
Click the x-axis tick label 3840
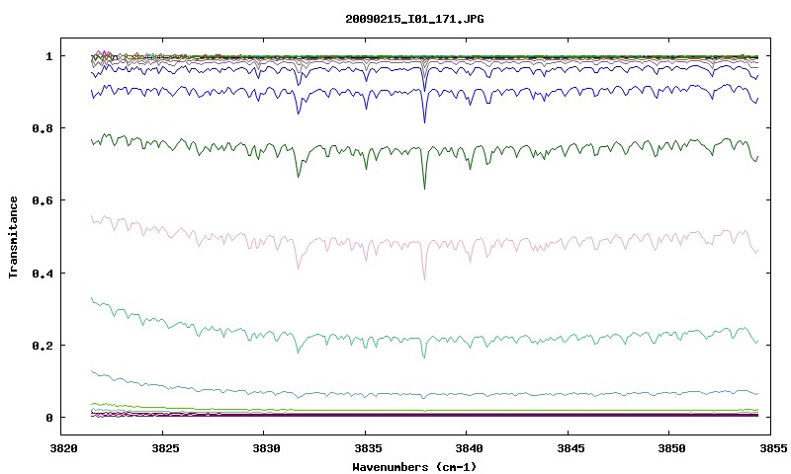(469, 448)
